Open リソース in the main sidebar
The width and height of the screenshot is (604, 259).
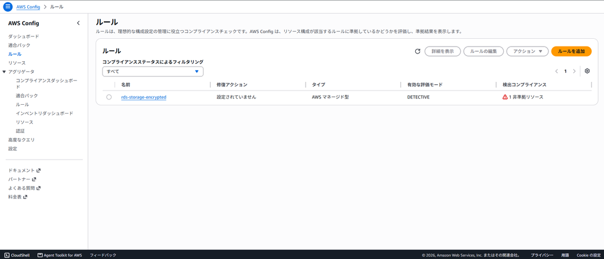[17, 63]
